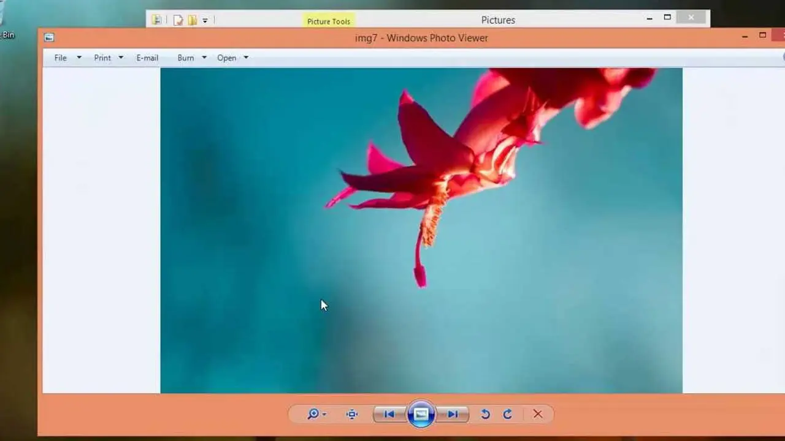Close the Pictures window
Viewport: 785px width, 441px height.
click(x=691, y=18)
